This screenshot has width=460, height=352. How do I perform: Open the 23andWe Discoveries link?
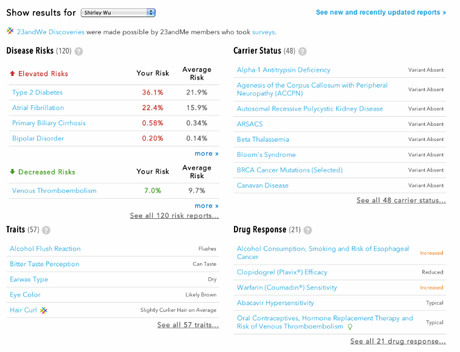click(x=50, y=32)
